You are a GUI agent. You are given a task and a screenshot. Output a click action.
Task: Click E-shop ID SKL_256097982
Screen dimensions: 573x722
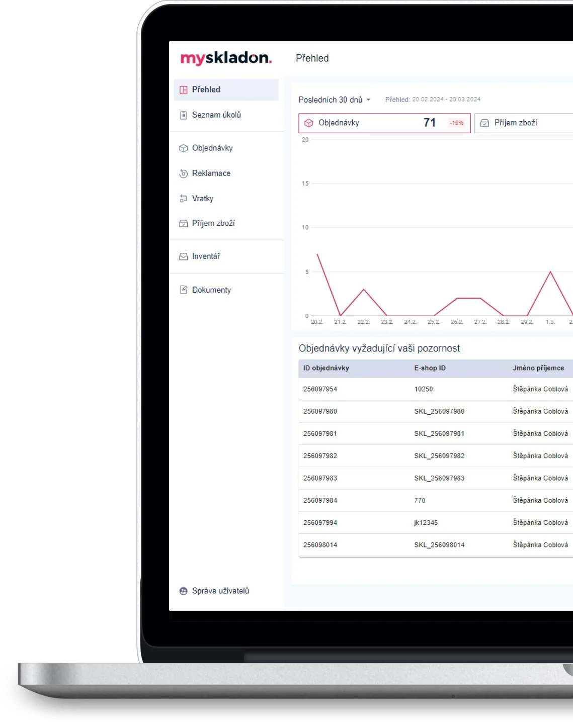click(x=439, y=456)
